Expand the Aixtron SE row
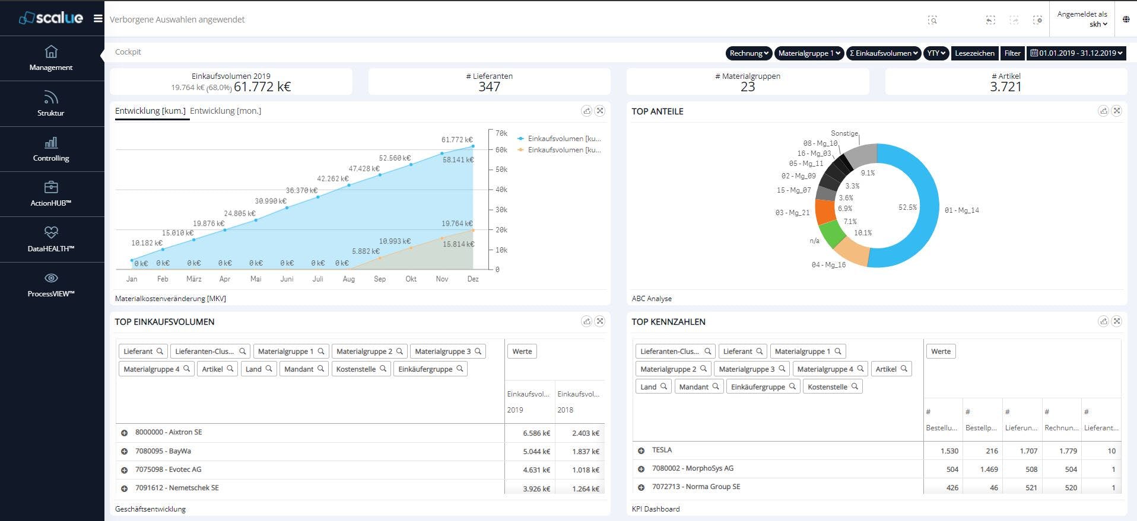Viewport: 1137px width, 521px height. tap(125, 433)
